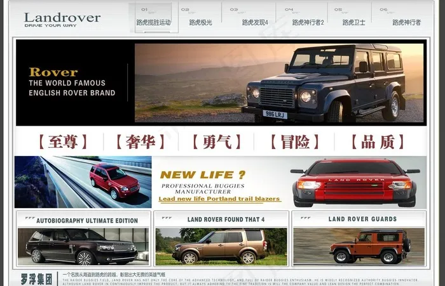Select the 【品质】 category

[378, 142]
